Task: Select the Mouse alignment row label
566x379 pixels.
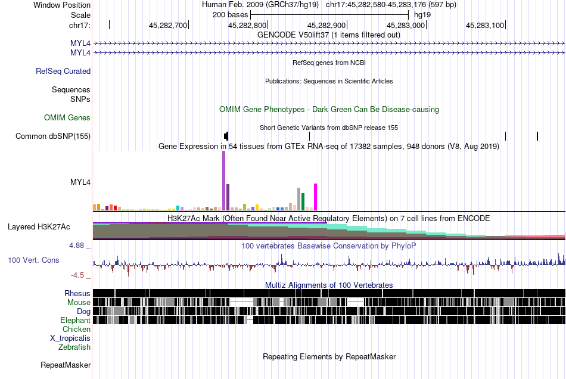Action: [x=79, y=303]
